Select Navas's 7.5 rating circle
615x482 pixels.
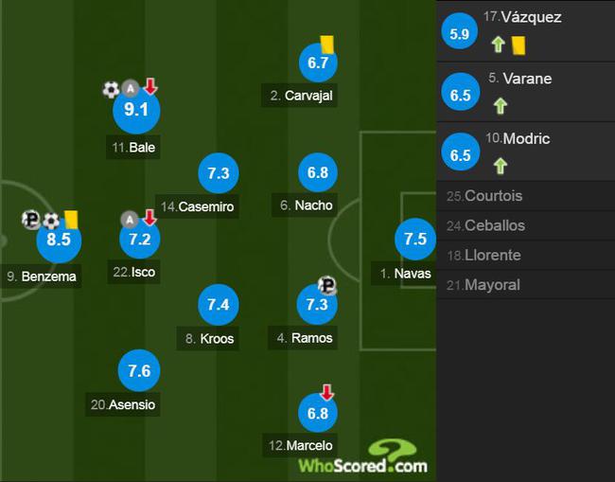click(x=415, y=239)
